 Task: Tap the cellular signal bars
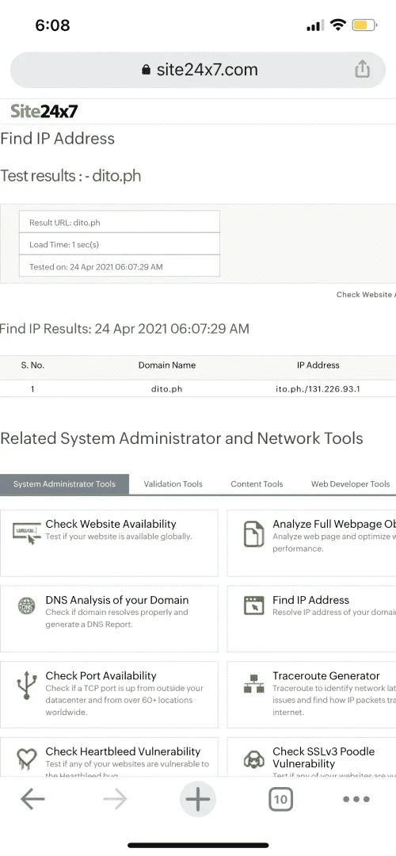[x=314, y=25]
